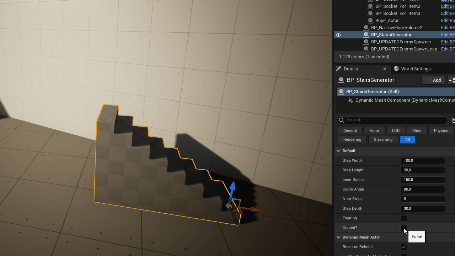
Task: Click the Step Height value field
Action: click(x=423, y=170)
